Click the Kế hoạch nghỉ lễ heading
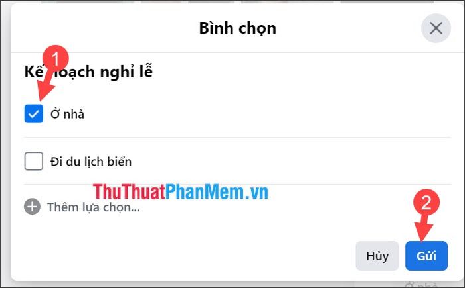 pyautogui.click(x=88, y=72)
